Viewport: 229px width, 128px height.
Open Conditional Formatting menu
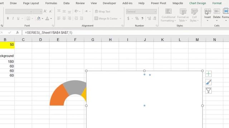[168, 15]
